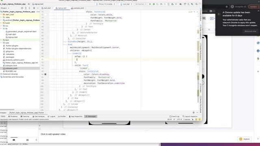Open the main.dart run configuration dropdown
The image size is (260, 146).
point(126,4)
